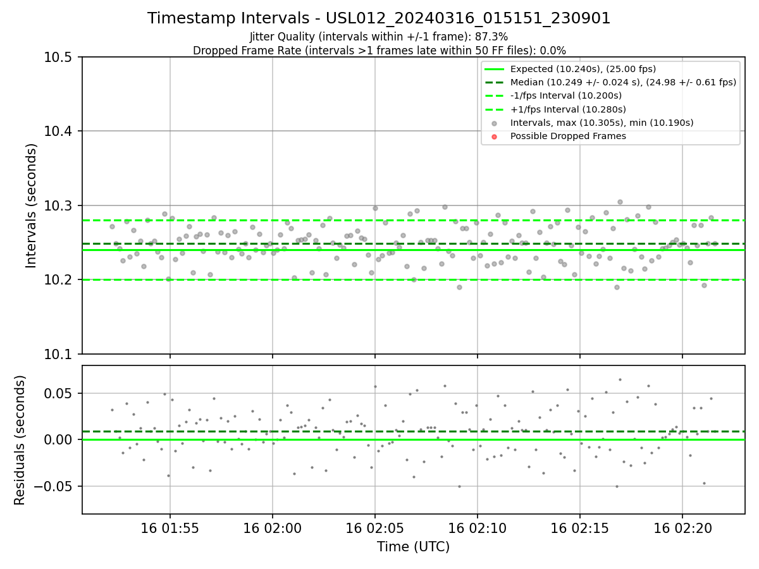Click the red dot marker in the legend
The width and height of the screenshot is (759, 569).
click(495, 137)
